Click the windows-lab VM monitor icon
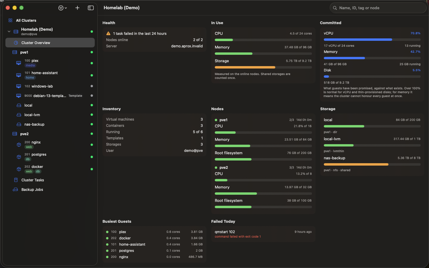 (19, 86)
